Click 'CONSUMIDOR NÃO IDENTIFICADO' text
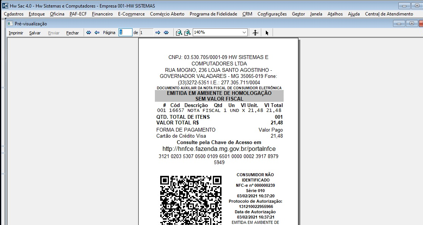This screenshot has width=423, height=225. pyautogui.click(x=256, y=177)
